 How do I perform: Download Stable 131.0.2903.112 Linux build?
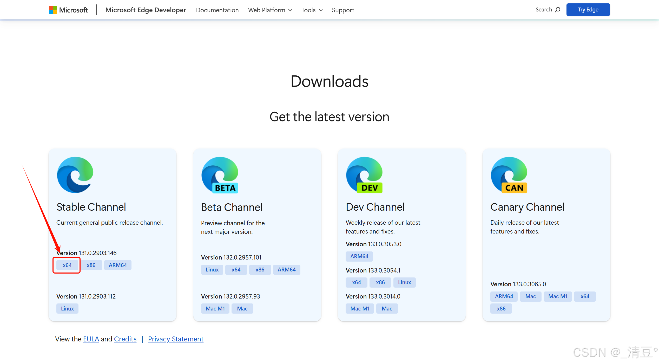[67, 309]
